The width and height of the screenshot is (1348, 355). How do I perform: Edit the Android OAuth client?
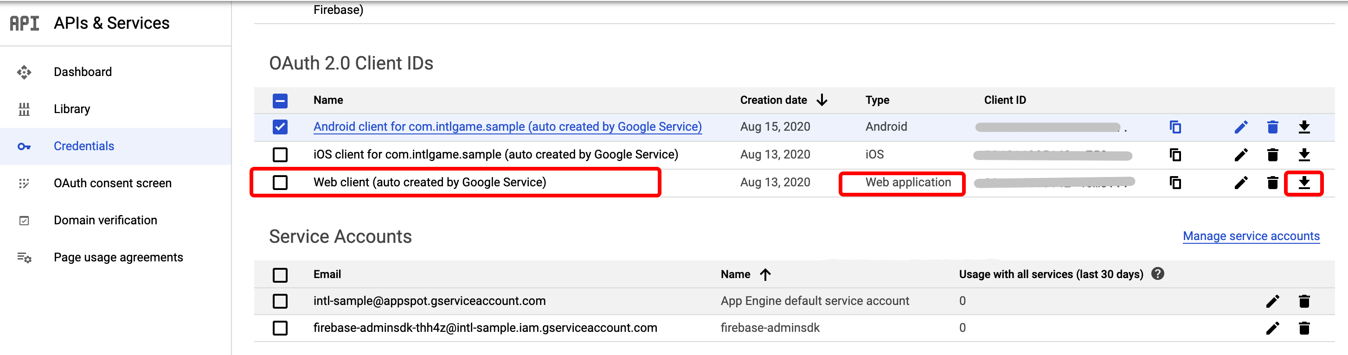coord(1241,127)
